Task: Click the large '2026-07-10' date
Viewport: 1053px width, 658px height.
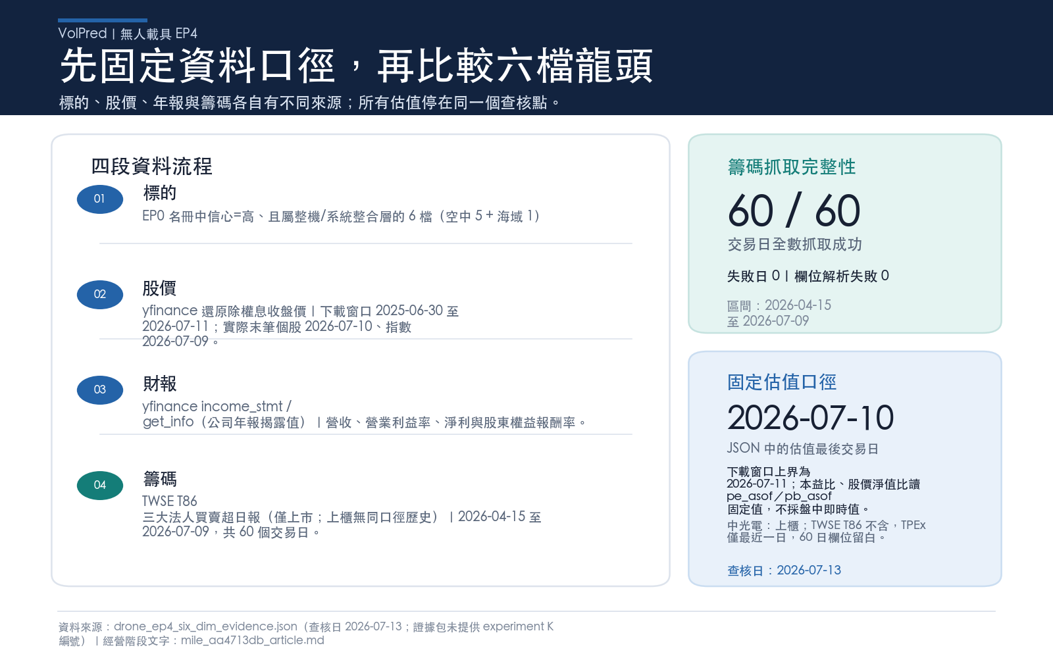Action: click(811, 418)
